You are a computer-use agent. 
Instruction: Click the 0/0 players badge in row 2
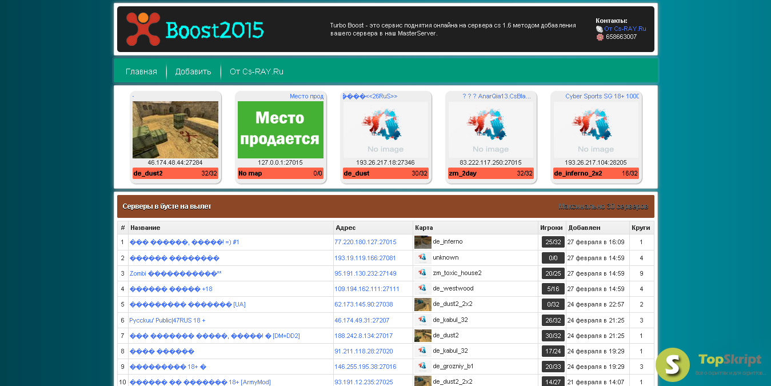pos(553,258)
